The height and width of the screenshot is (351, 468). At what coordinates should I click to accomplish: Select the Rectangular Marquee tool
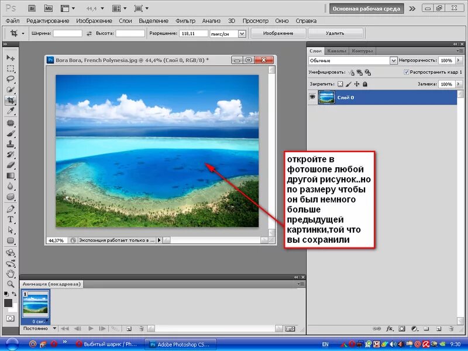click(11, 68)
